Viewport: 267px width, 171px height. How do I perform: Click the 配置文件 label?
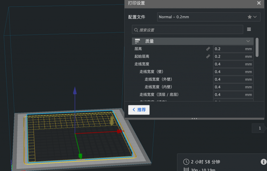click(x=137, y=17)
